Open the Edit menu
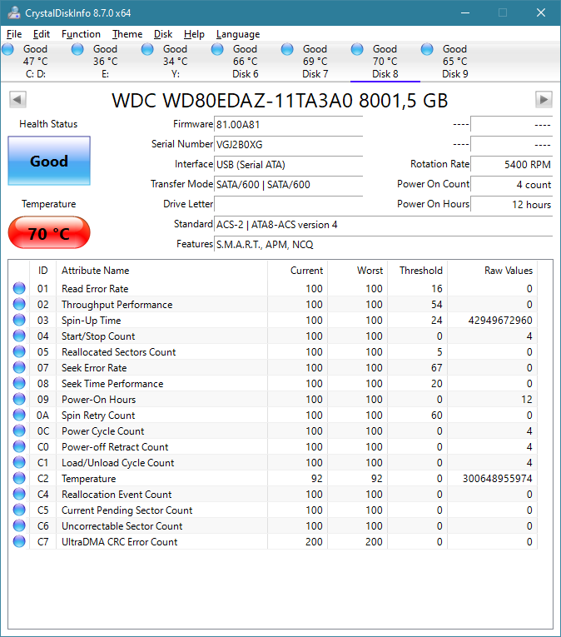The width and height of the screenshot is (561, 637). click(x=42, y=34)
